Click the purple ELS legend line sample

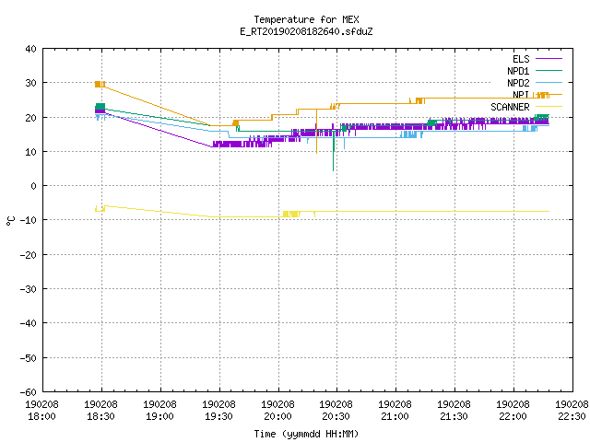[x=549, y=59]
